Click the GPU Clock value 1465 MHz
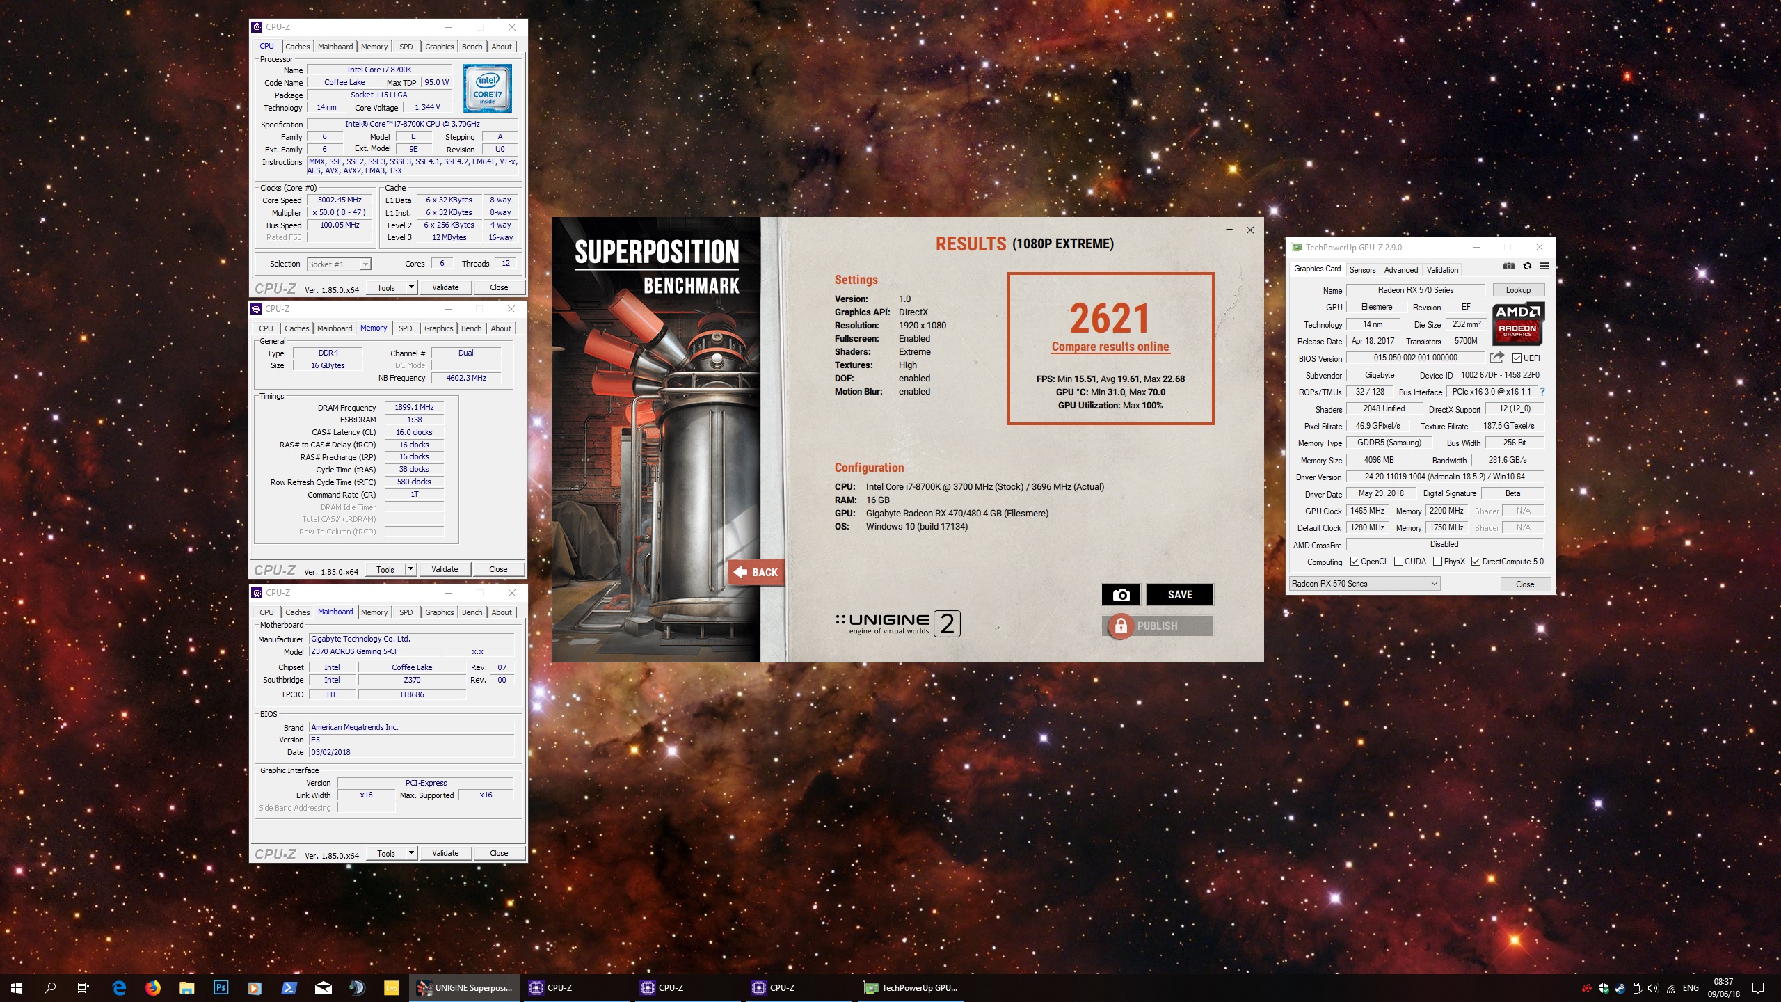This screenshot has height=1002, width=1781. coord(1366,511)
